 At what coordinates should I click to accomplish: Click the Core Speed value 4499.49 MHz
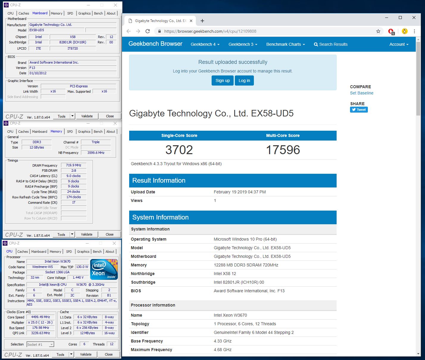(40, 317)
